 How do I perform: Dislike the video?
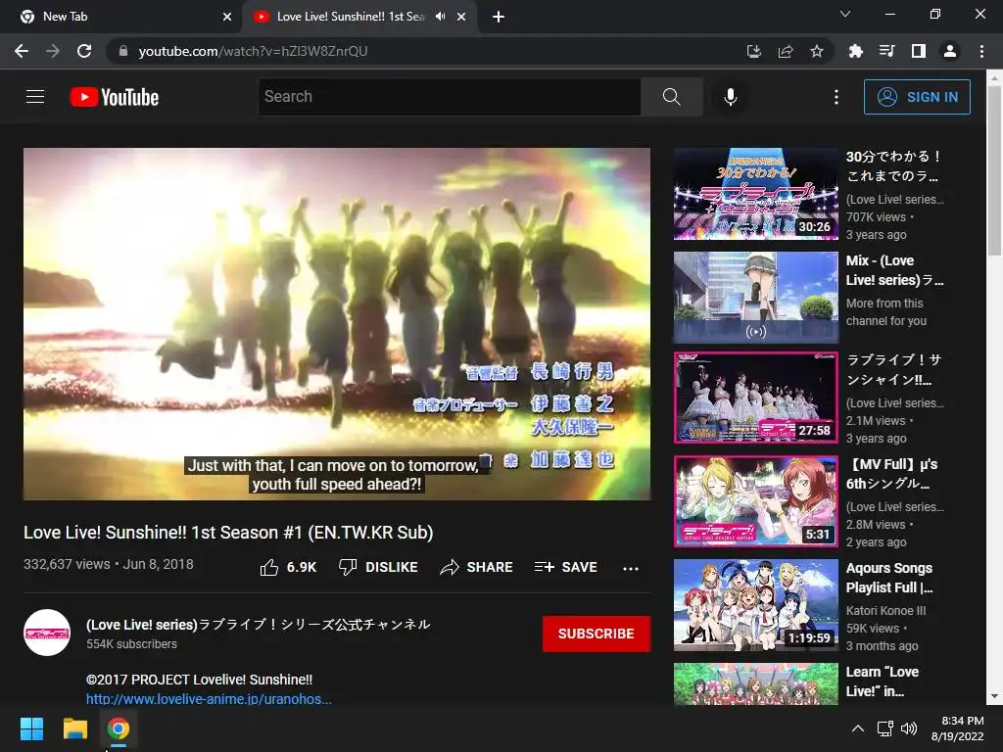click(378, 567)
